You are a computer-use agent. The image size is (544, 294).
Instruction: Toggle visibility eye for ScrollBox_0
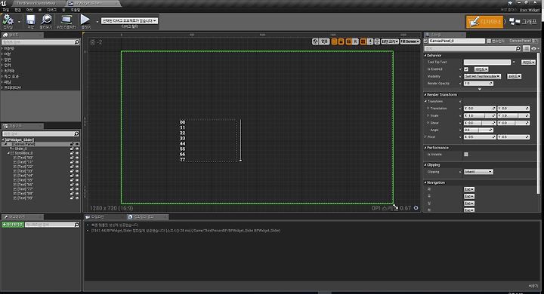click(77, 153)
